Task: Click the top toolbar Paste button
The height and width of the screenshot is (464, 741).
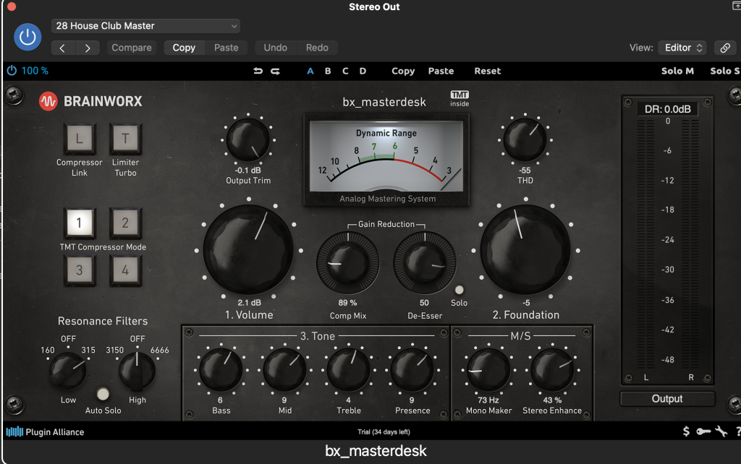Action: click(x=226, y=48)
